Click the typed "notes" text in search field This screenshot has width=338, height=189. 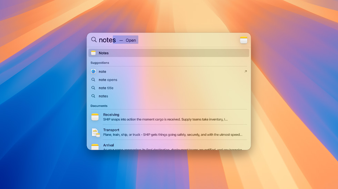pos(107,40)
